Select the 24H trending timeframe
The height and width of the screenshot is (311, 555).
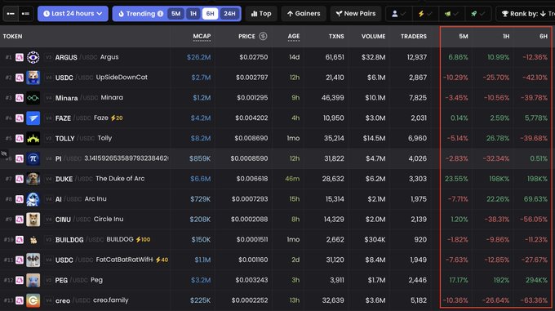tap(229, 14)
